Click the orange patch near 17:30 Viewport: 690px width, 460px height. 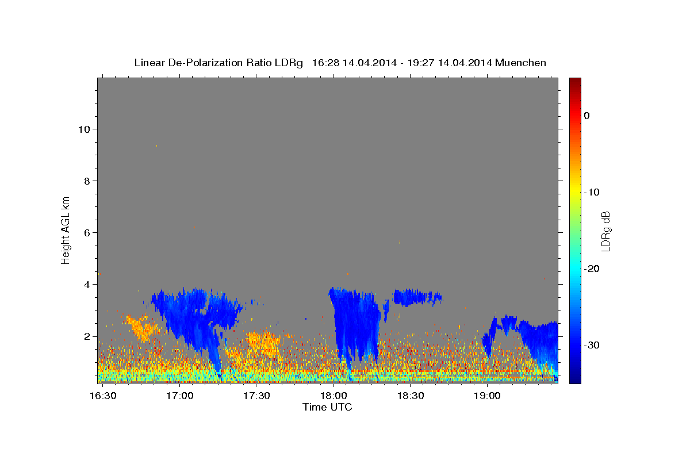[x=263, y=343]
